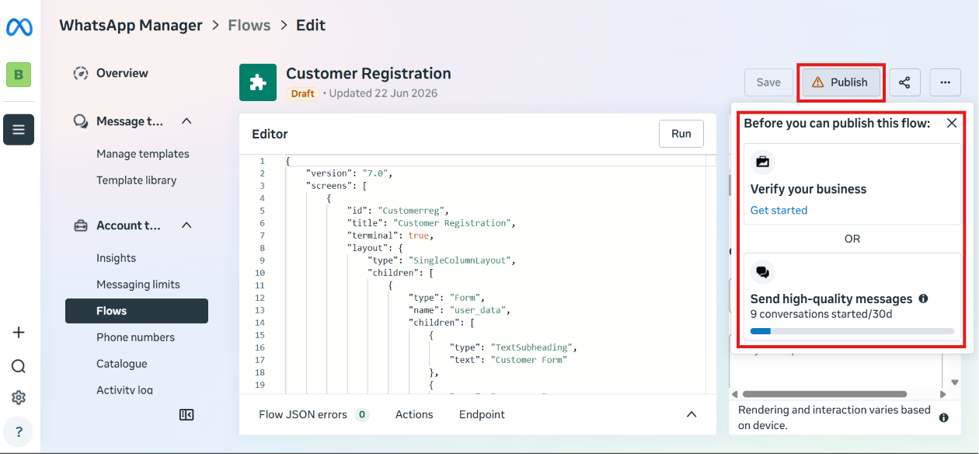Click the conversations progress bar
The height and width of the screenshot is (454, 979).
[852, 331]
